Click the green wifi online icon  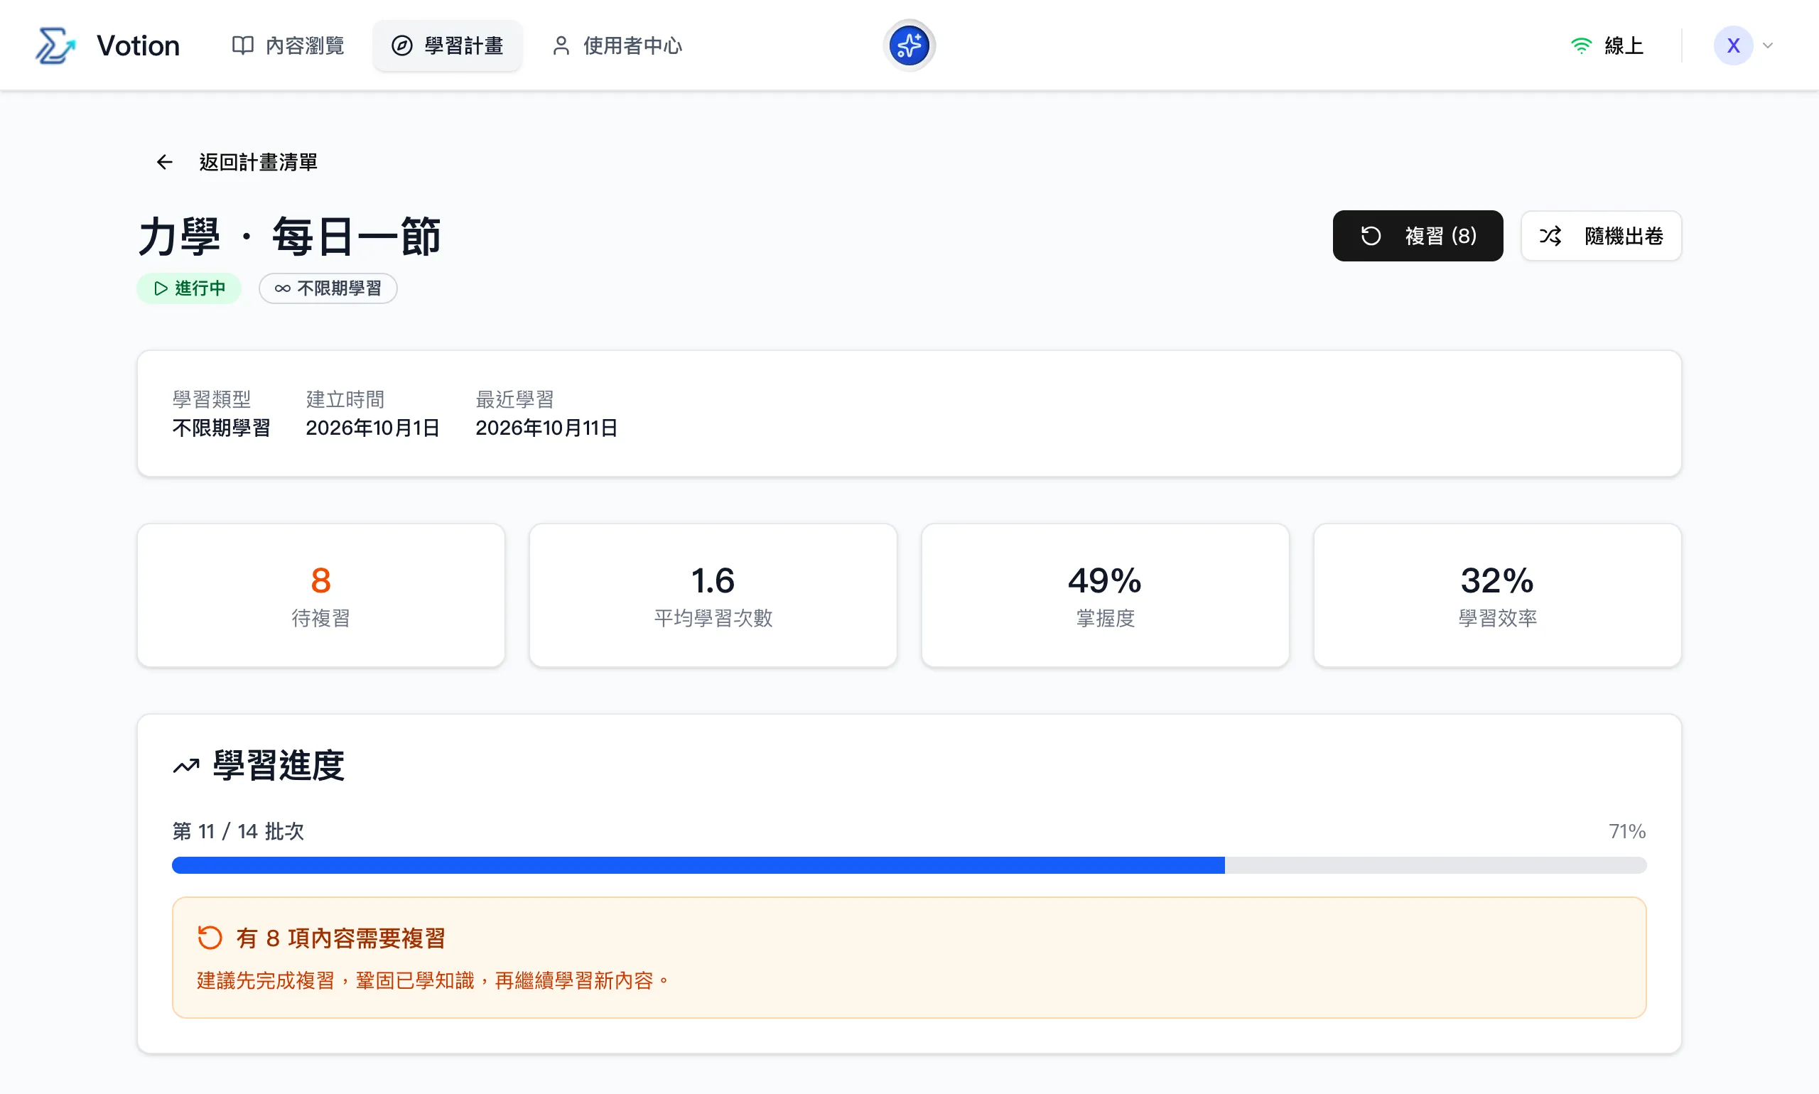pos(1580,45)
